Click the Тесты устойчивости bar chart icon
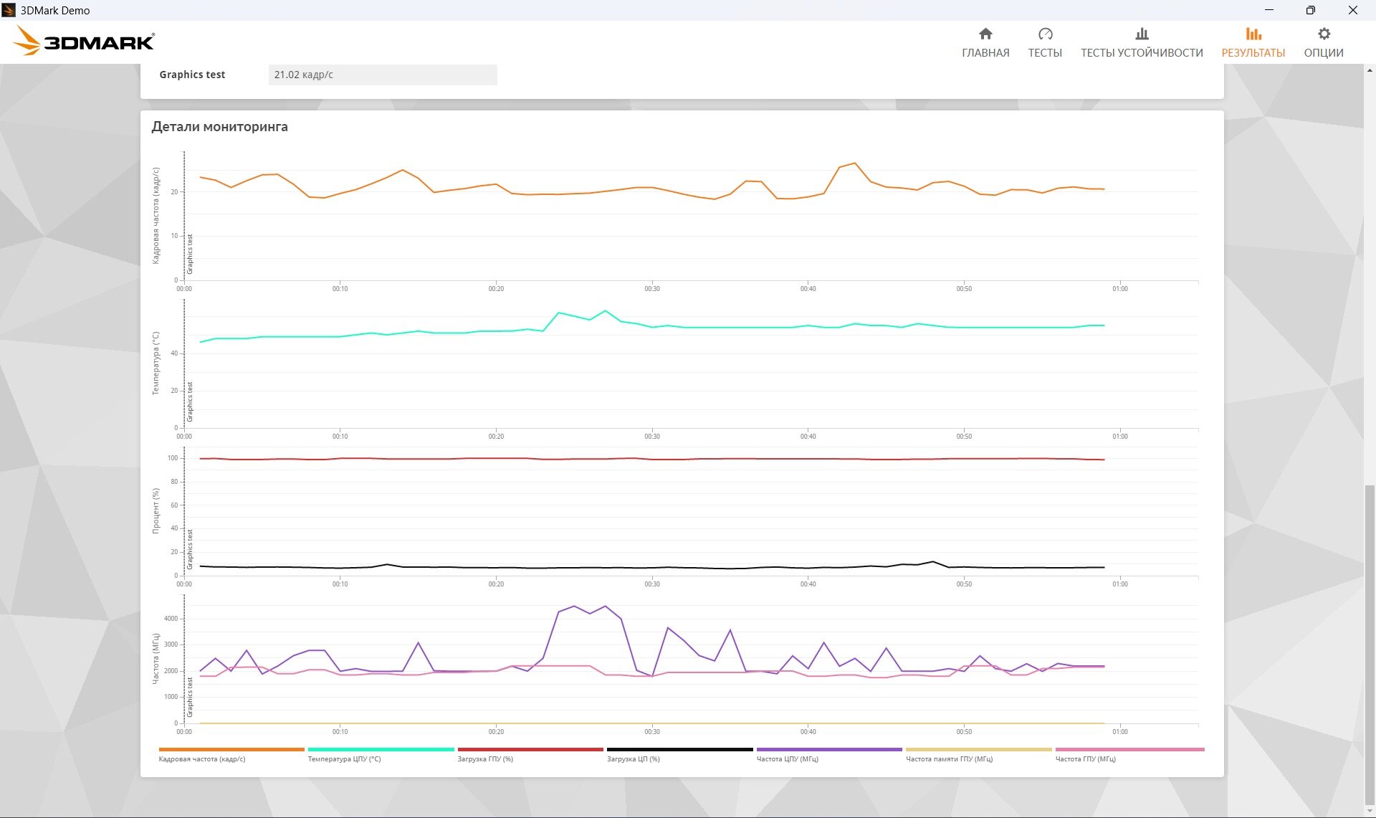Viewport: 1376px width, 818px height. click(x=1142, y=34)
